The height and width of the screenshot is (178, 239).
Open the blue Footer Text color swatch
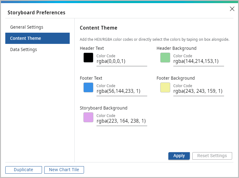[88, 87]
